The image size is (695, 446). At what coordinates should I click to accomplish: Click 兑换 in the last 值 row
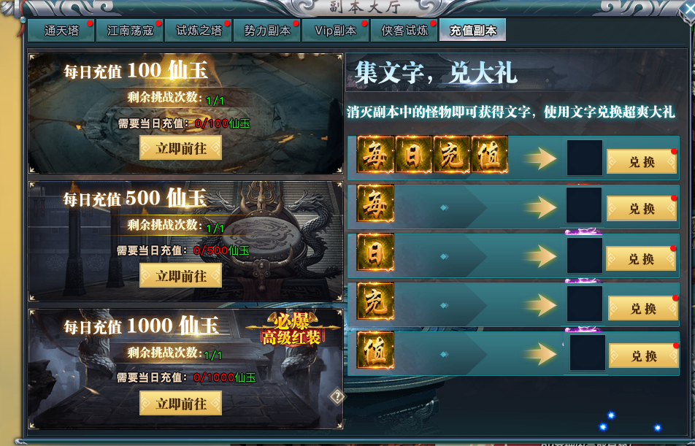pos(644,355)
